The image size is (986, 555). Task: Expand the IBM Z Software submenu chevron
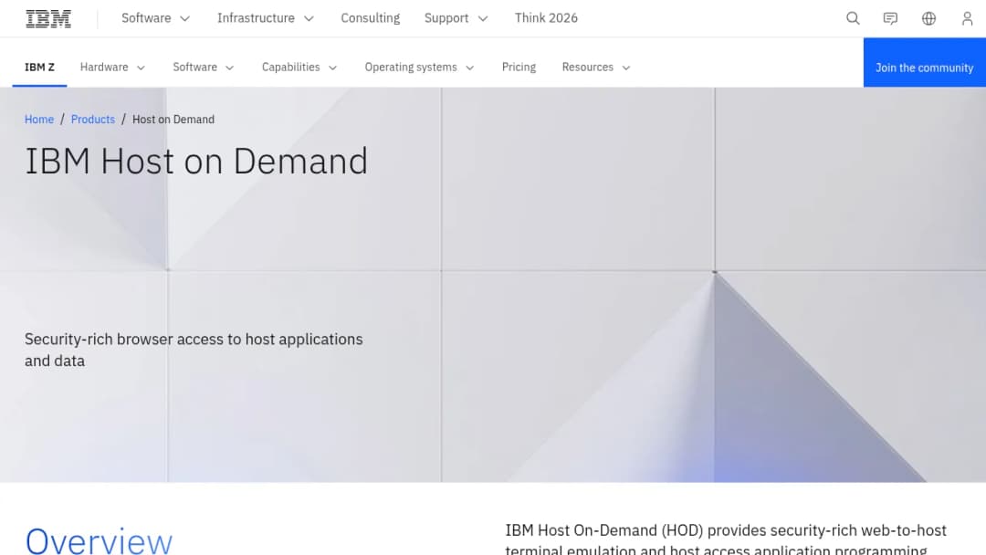pyautogui.click(x=229, y=68)
